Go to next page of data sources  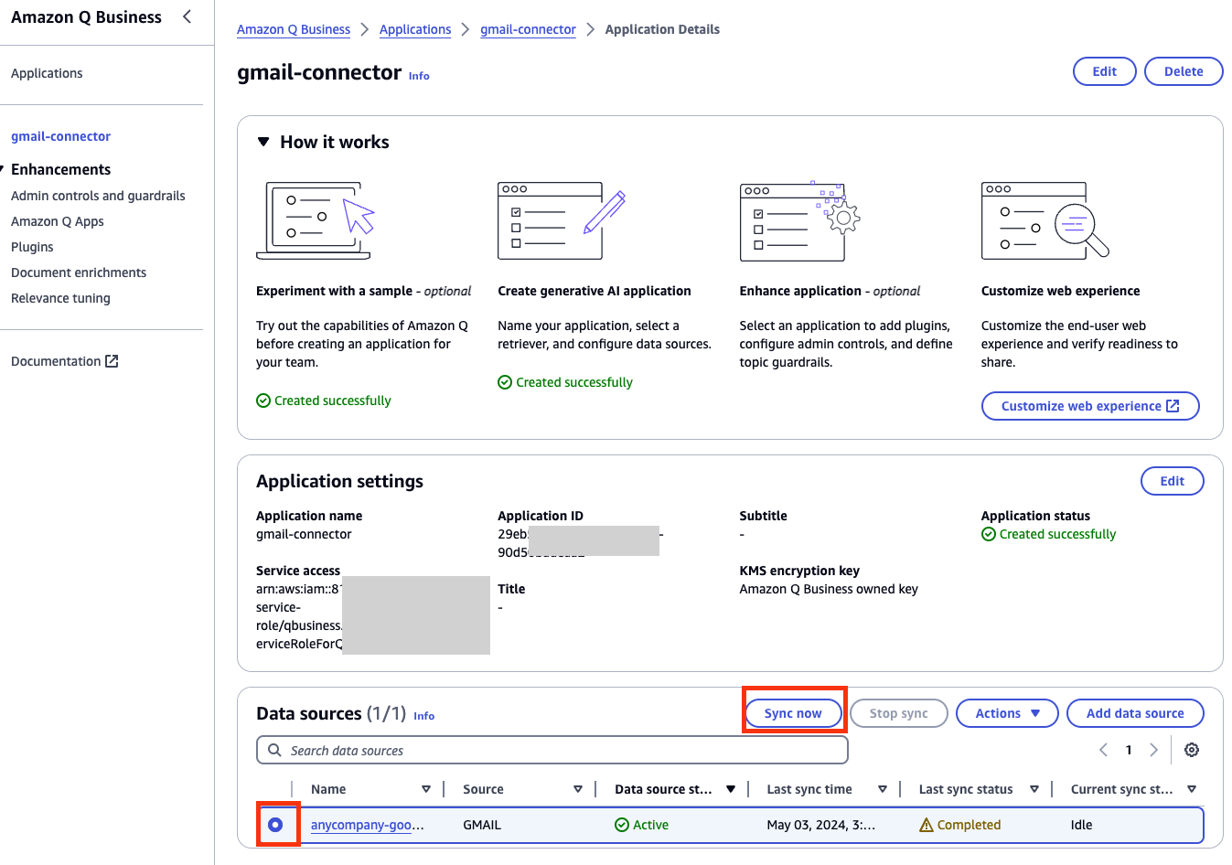(x=1154, y=750)
